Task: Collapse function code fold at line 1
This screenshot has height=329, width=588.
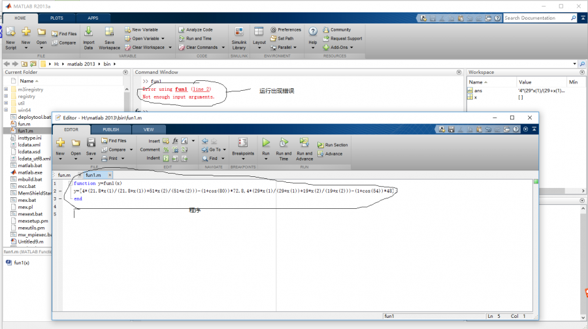Action: click(x=71, y=183)
